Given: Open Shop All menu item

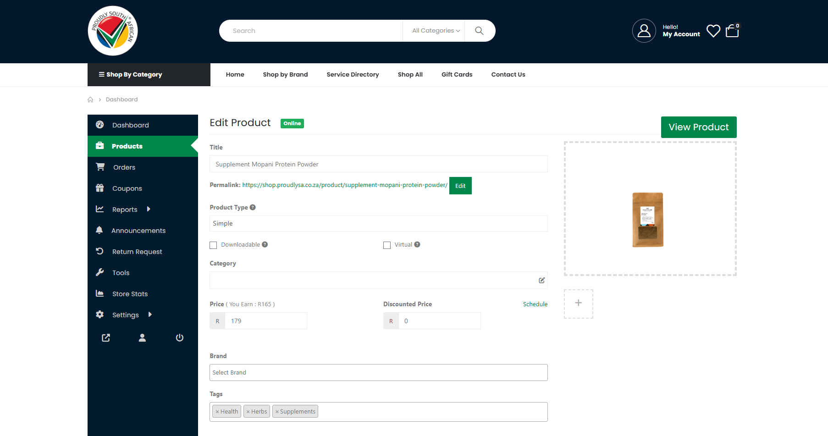Looking at the screenshot, I should 410,75.
